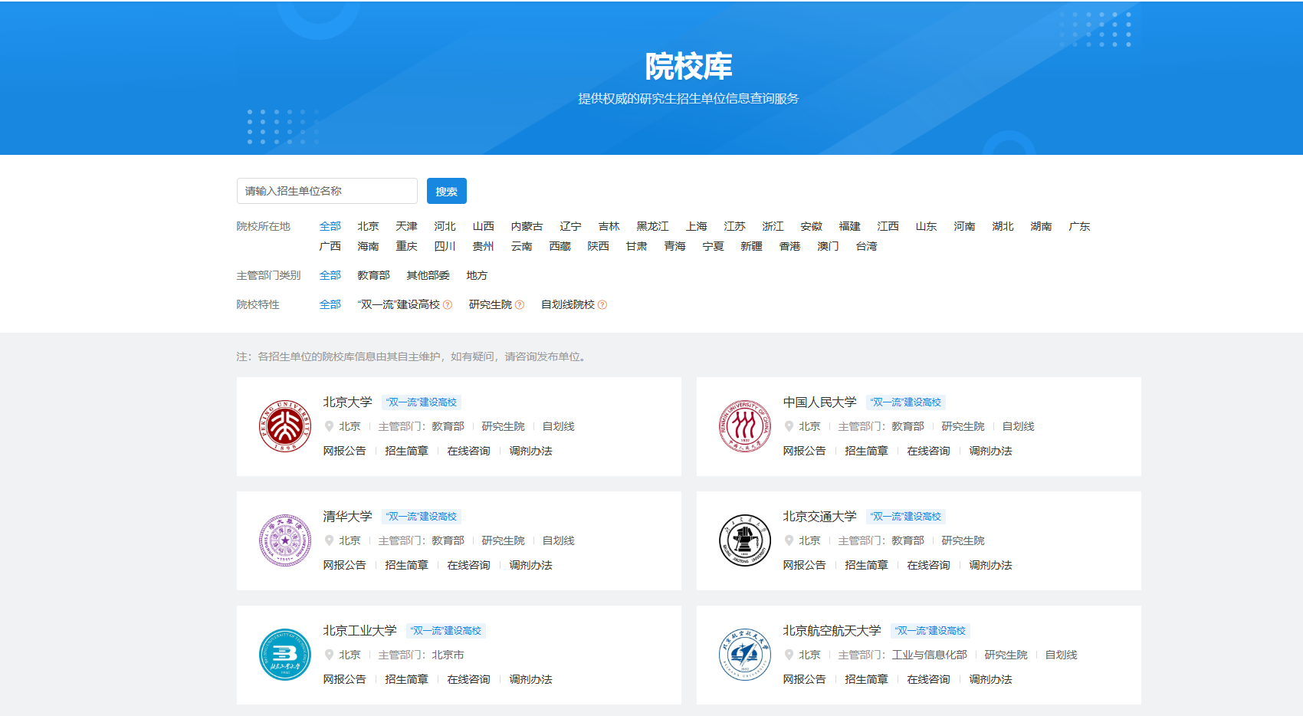Select 全部 in 主管部门类别 filter
Image resolution: width=1303 pixels, height=716 pixels.
click(x=330, y=275)
